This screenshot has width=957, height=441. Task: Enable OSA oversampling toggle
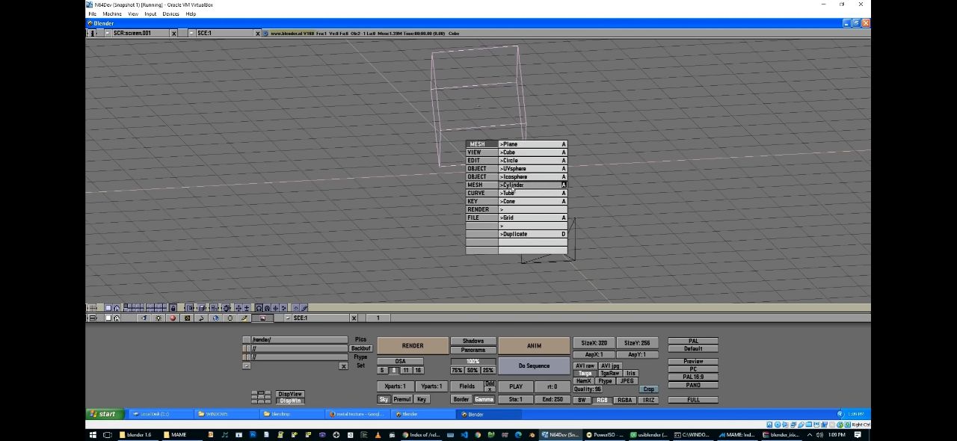tap(400, 361)
